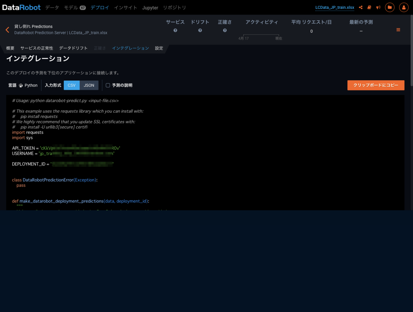The height and width of the screenshot is (312, 413).
Task: Open the hamburger menu for deployment actions
Action: [x=398, y=30]
